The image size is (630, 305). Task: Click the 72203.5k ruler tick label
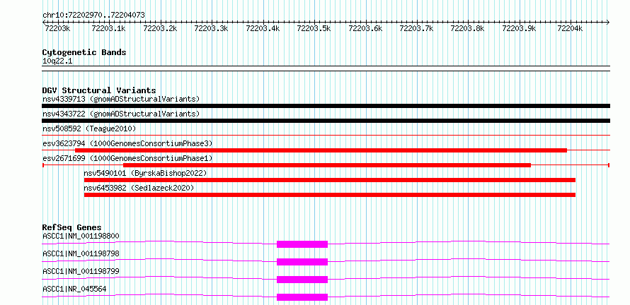(x=314, y=28)
